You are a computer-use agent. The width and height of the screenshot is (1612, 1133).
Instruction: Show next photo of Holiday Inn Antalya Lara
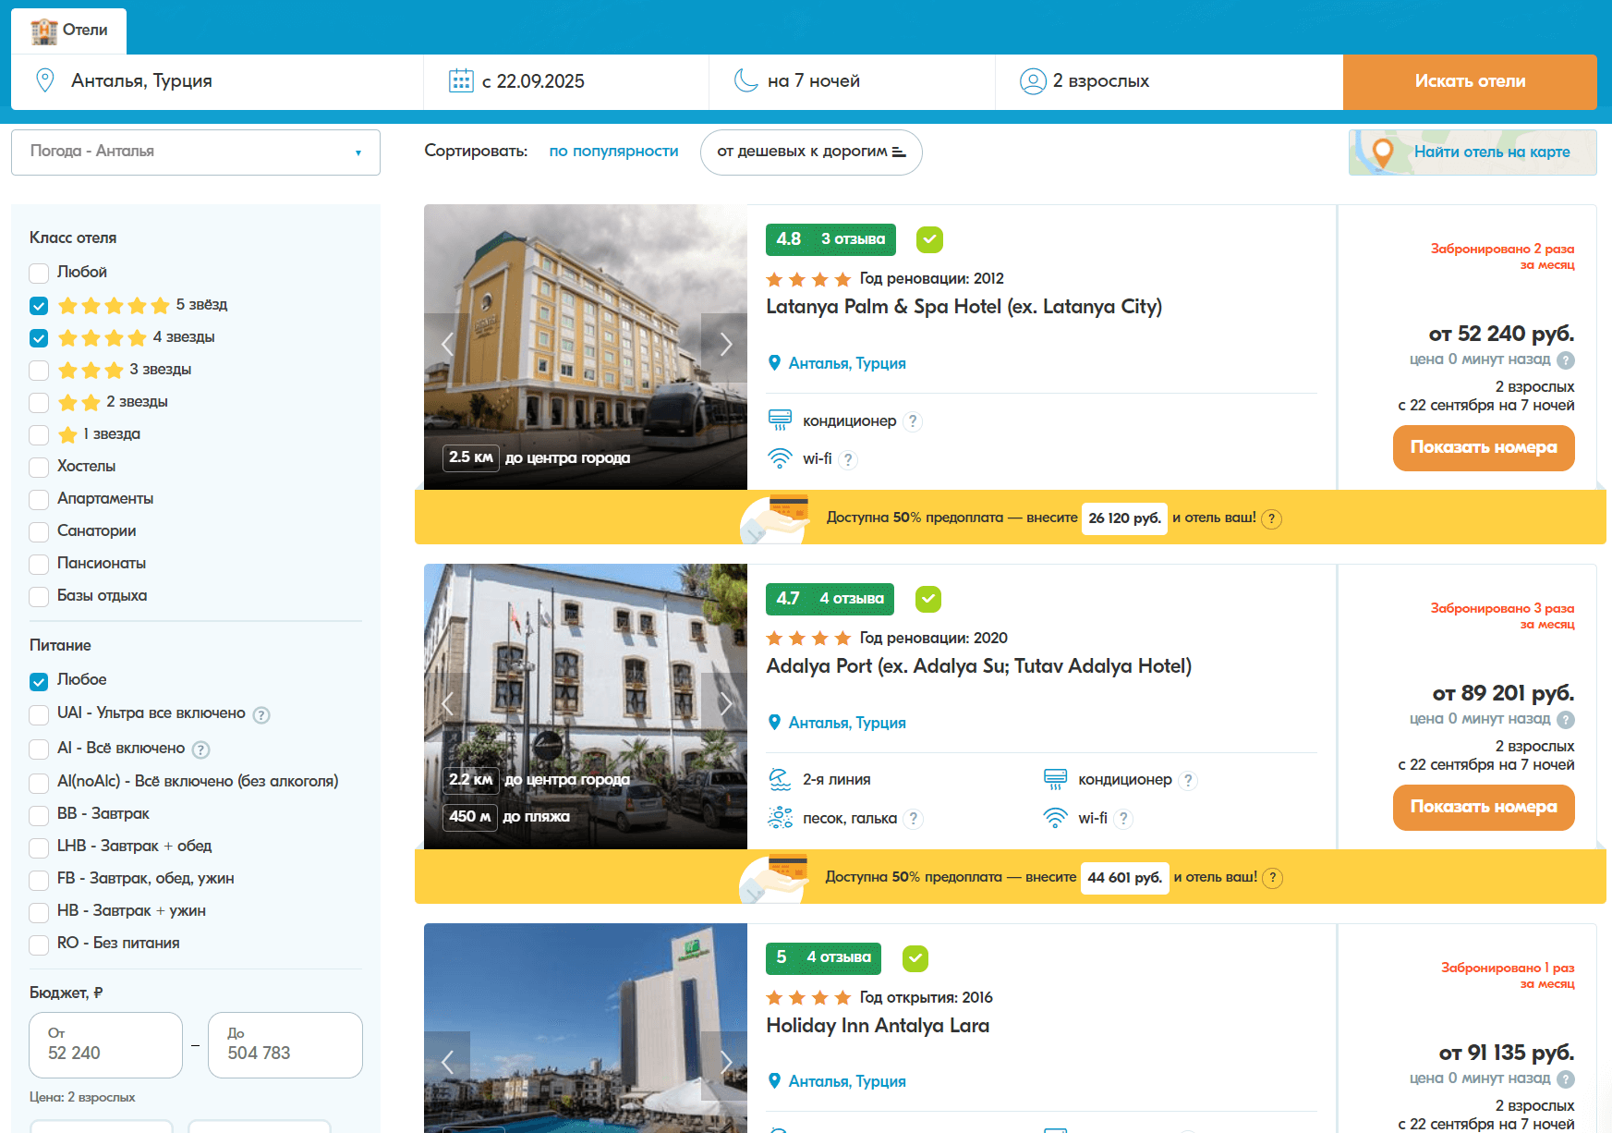724,1063
